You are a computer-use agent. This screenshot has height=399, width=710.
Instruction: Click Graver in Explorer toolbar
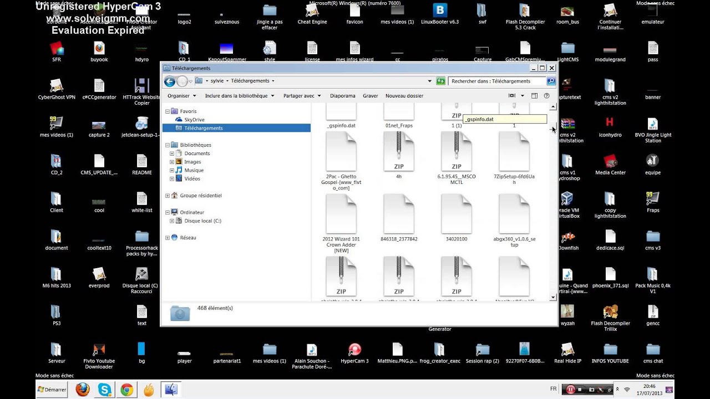point(371,96)
